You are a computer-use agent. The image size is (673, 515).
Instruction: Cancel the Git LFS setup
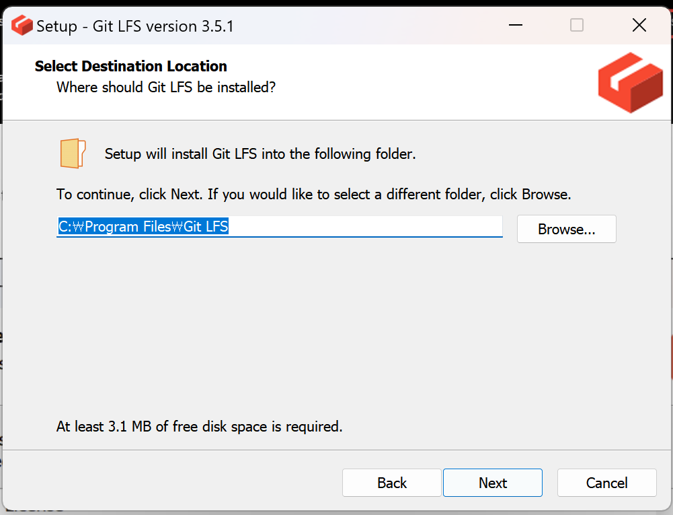(x=606, y=483)
